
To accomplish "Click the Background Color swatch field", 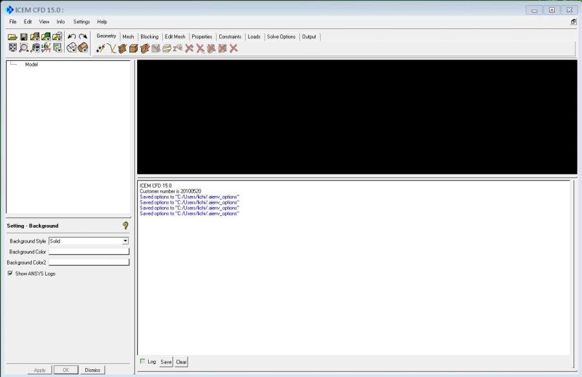I will coord(89,252).
